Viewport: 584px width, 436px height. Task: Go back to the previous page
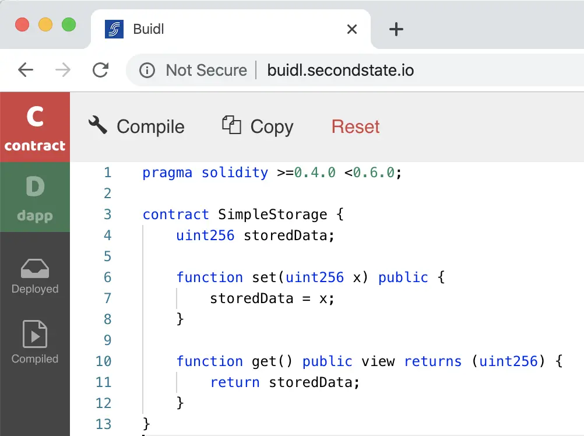(x=26, y=71)
